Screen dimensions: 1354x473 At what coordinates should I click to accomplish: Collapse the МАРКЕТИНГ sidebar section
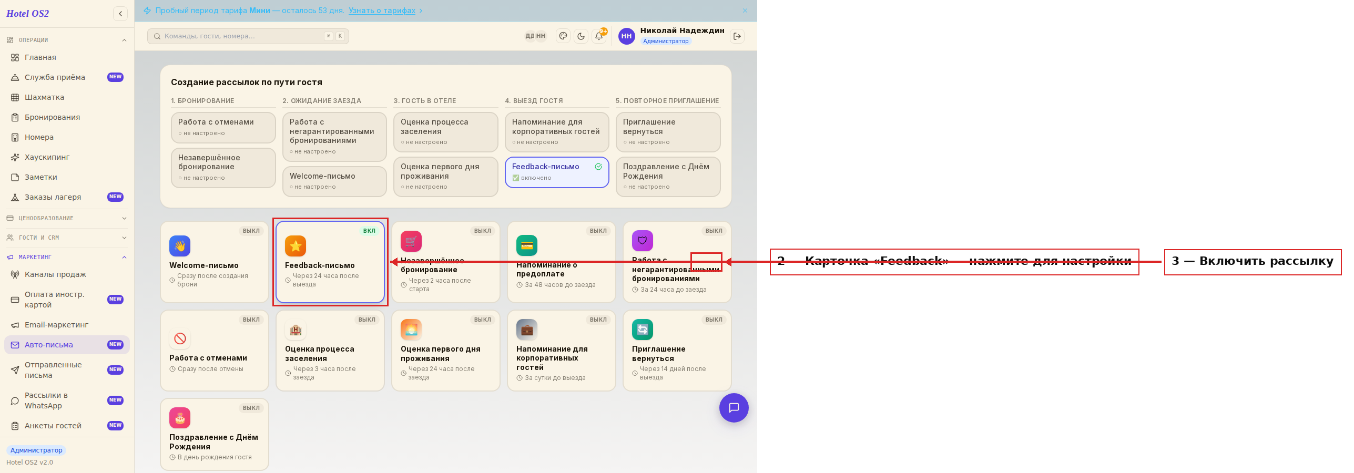(67, 257)
